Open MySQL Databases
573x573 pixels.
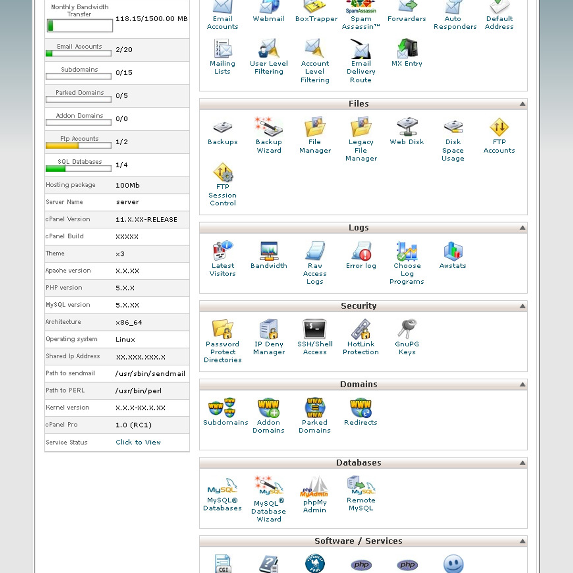(x=223, y=494)
